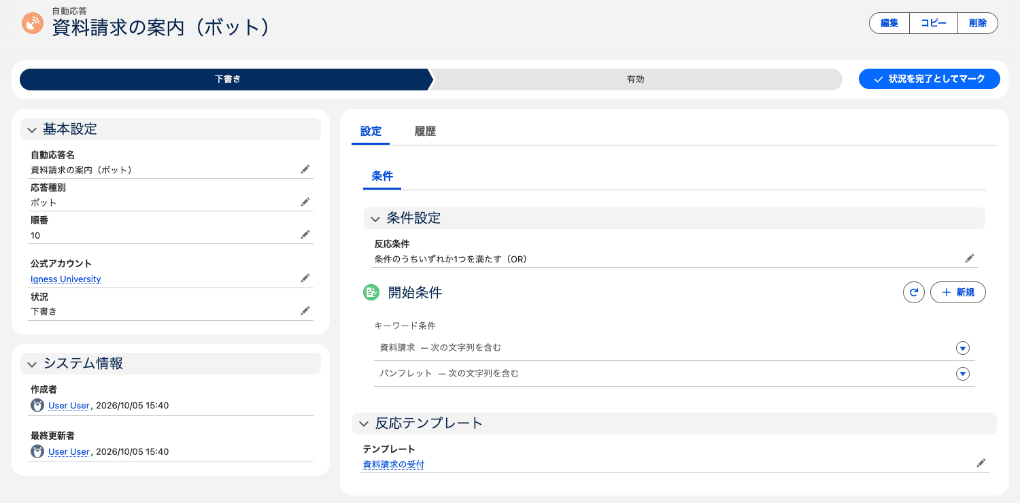Click the 削除 button
This screenshot has width=1020, height=503.
[x=978, y=23]
